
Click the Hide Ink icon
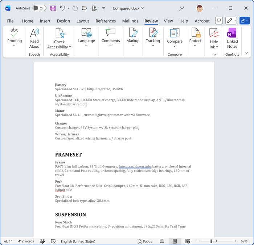[214, 33]
